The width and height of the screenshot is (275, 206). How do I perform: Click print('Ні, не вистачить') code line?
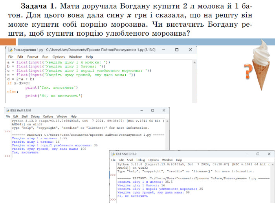(54, 96)
